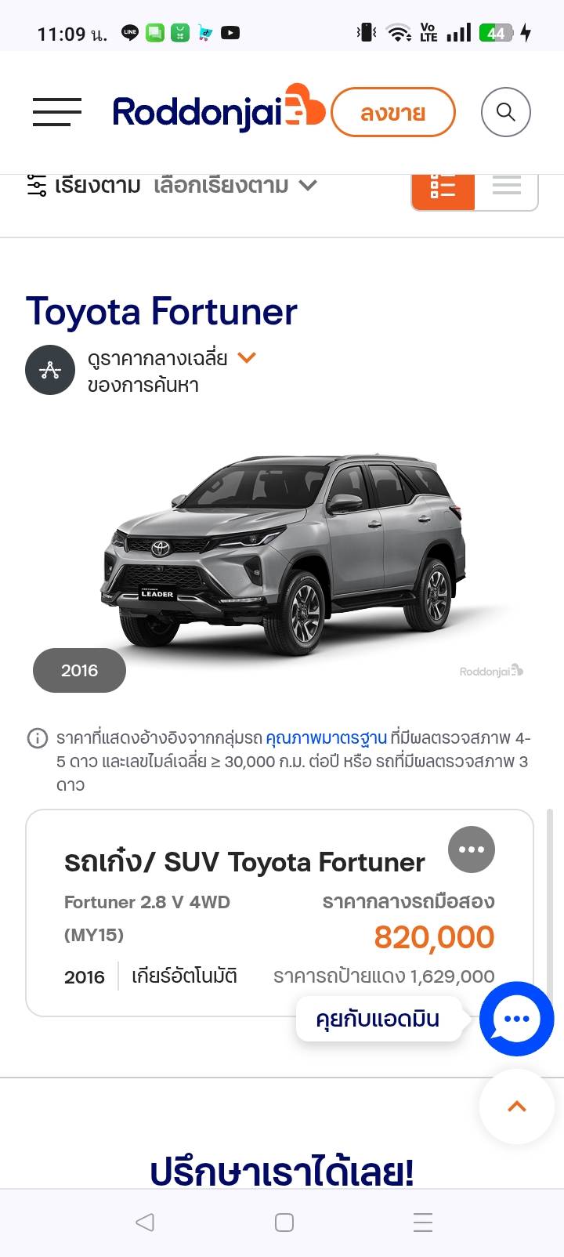
Task: Open the คุณภาพมาตรฐาน link
Action: click(x=327, y=738)
